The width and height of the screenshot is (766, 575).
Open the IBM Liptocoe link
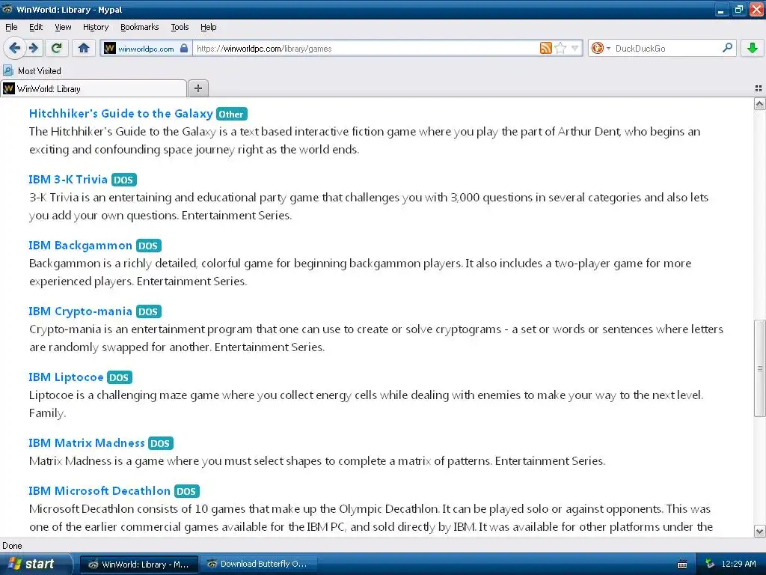66,377
